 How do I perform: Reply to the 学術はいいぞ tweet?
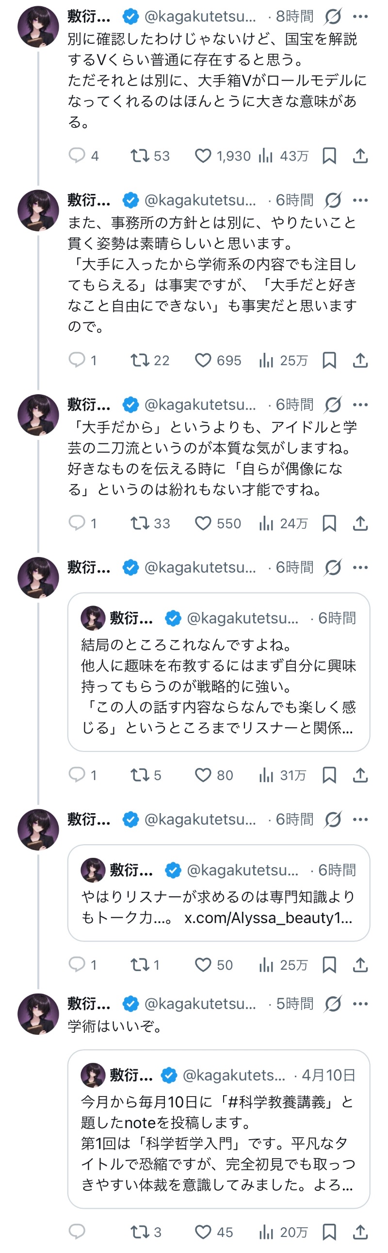[77, 1232]
